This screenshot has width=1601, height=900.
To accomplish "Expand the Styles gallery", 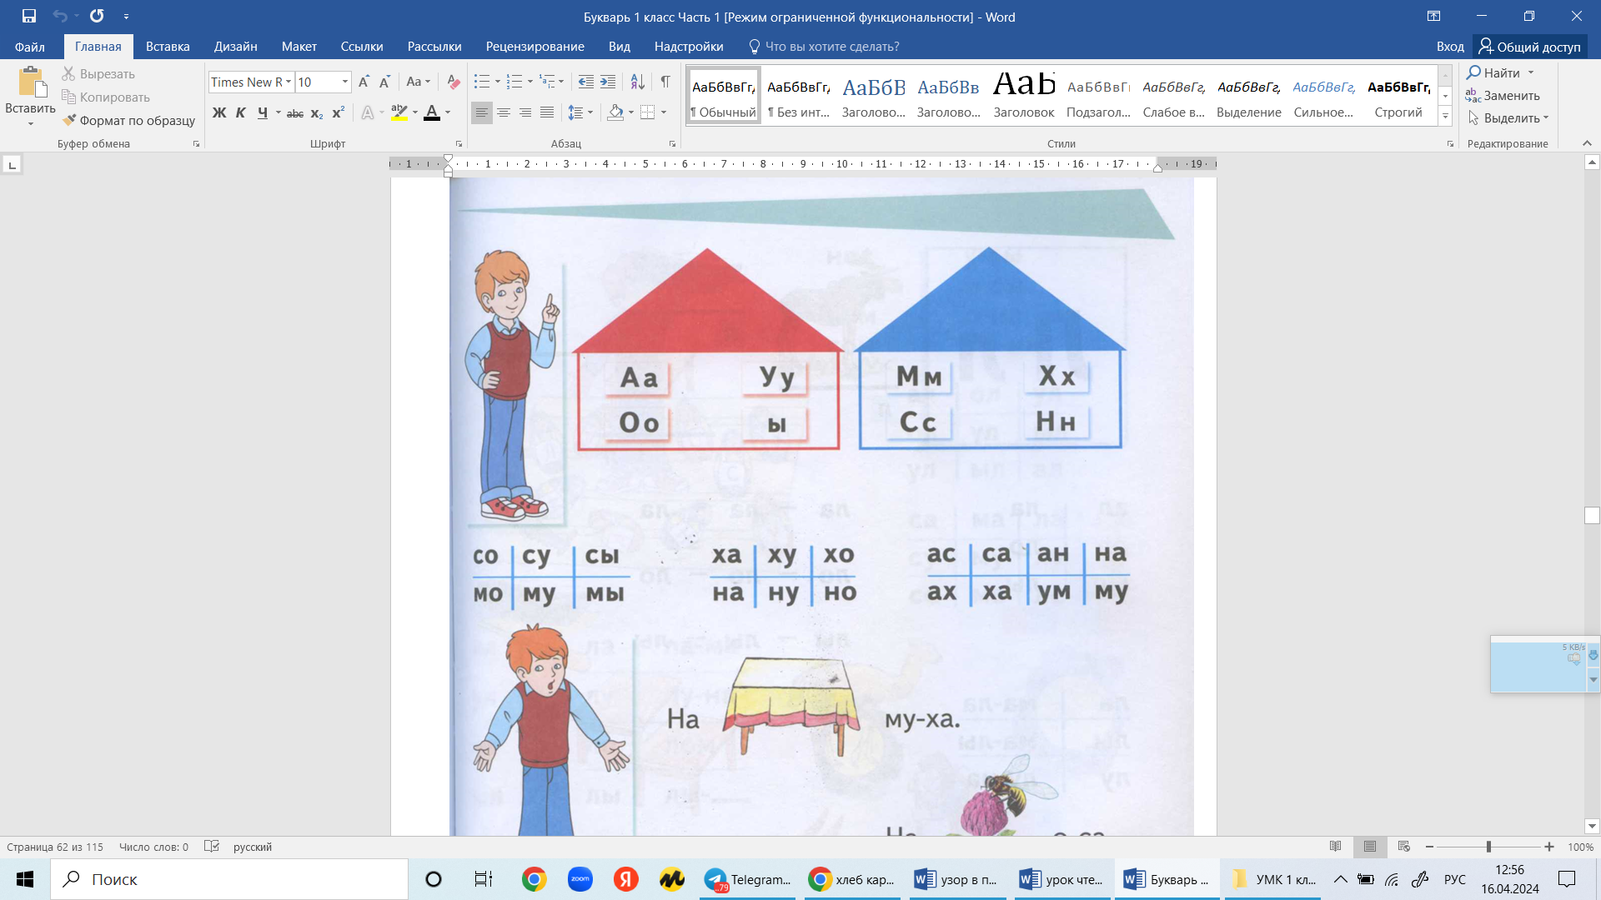I will click(1445, 117).
